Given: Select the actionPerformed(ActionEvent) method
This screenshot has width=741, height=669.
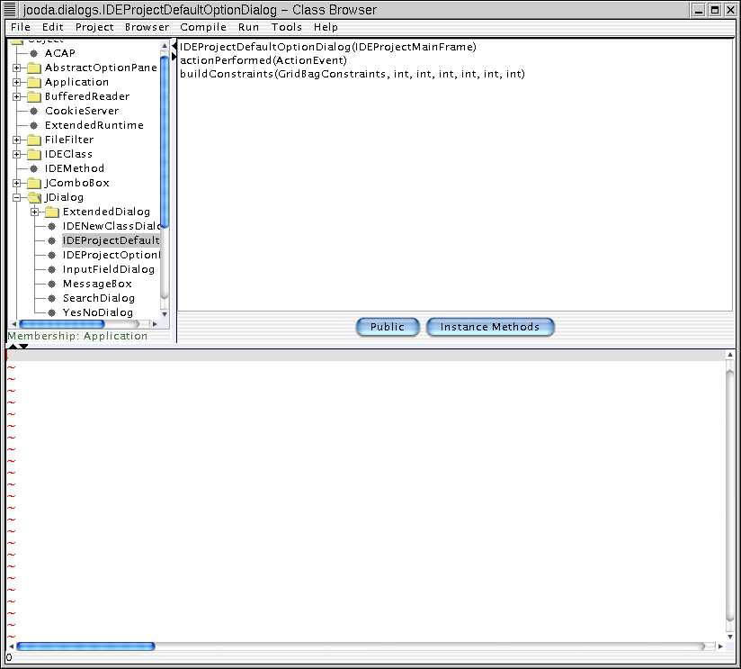Looking at the screenshot, I should click(263, 60).
